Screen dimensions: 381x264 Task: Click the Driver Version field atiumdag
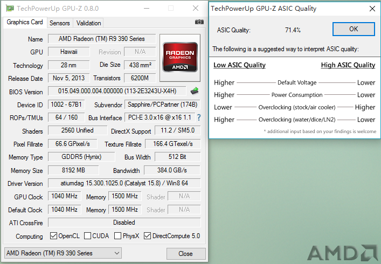(124, 183)
